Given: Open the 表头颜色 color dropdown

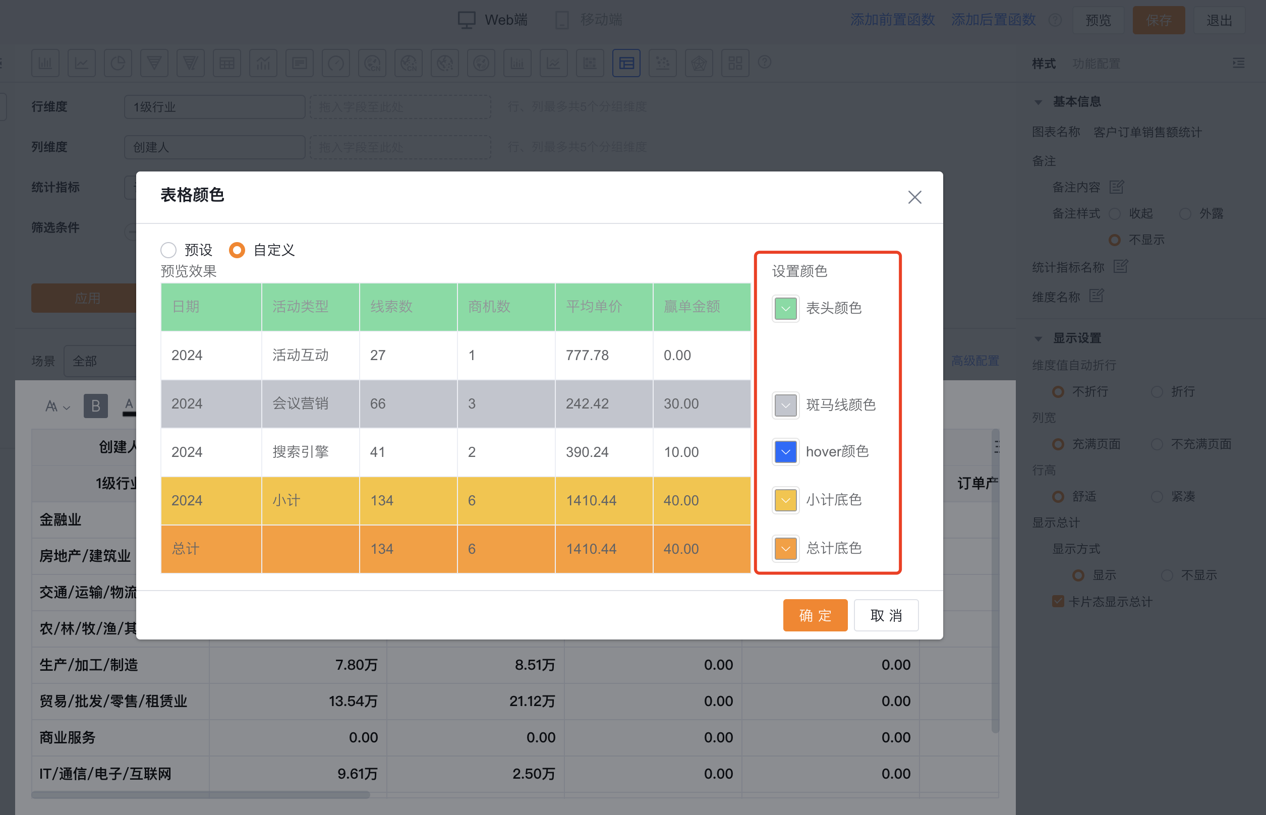Looking at the screenshot, I should (x=785, y=309).
